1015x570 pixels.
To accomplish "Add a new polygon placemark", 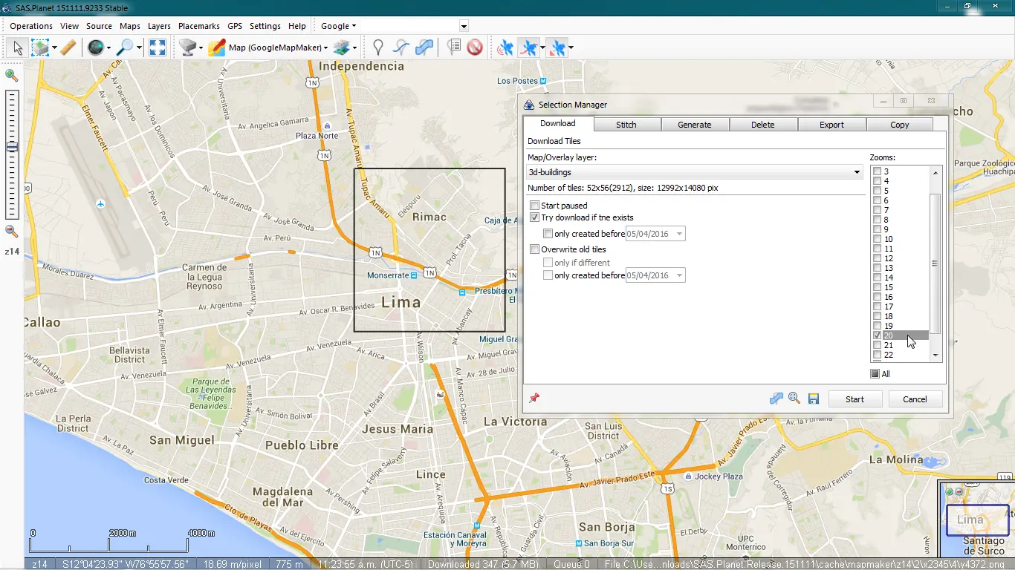I will pos(424,47).
